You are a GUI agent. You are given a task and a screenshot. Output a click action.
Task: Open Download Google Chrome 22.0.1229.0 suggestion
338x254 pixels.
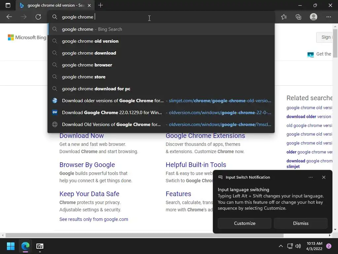click(161, 112)
